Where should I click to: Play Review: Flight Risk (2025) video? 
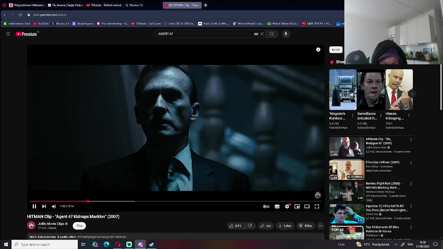pos(347,191)
